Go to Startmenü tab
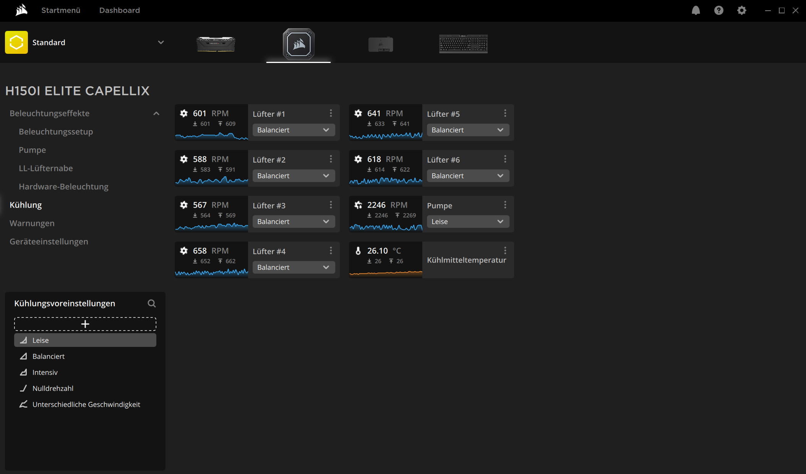Screen dimensions: 806x474 click(x=61, y=10)
